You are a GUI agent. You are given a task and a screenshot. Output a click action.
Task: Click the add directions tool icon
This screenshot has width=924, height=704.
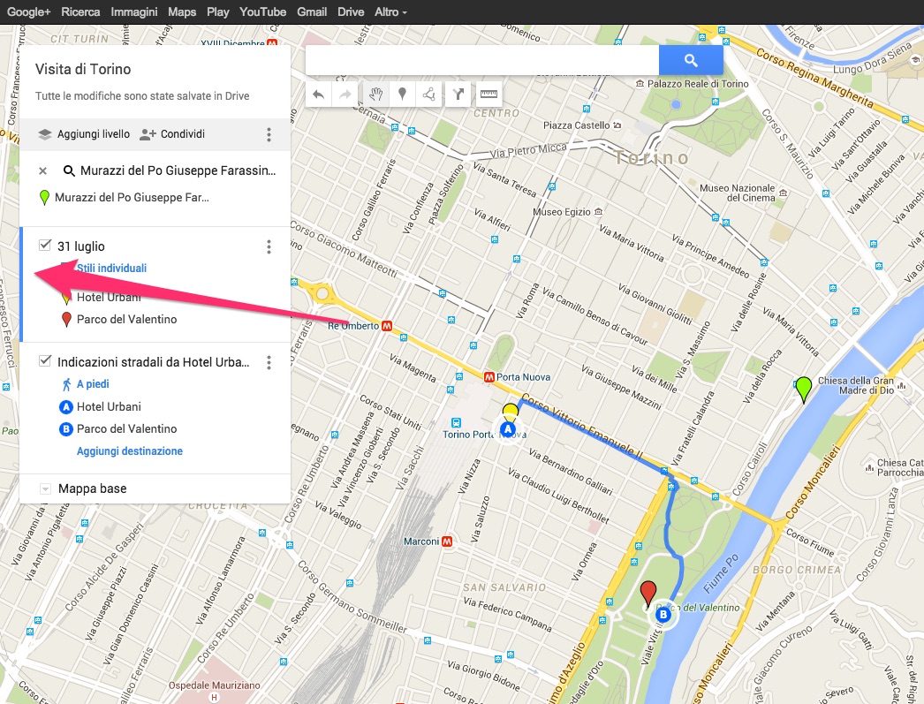458,95
